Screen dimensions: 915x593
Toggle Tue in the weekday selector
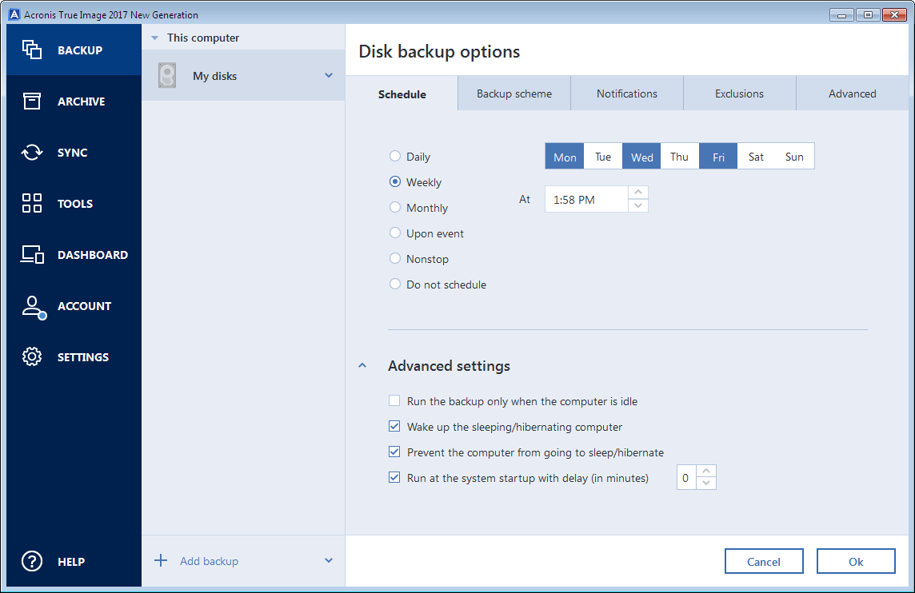pyautogui.click(x=603, y=157)
